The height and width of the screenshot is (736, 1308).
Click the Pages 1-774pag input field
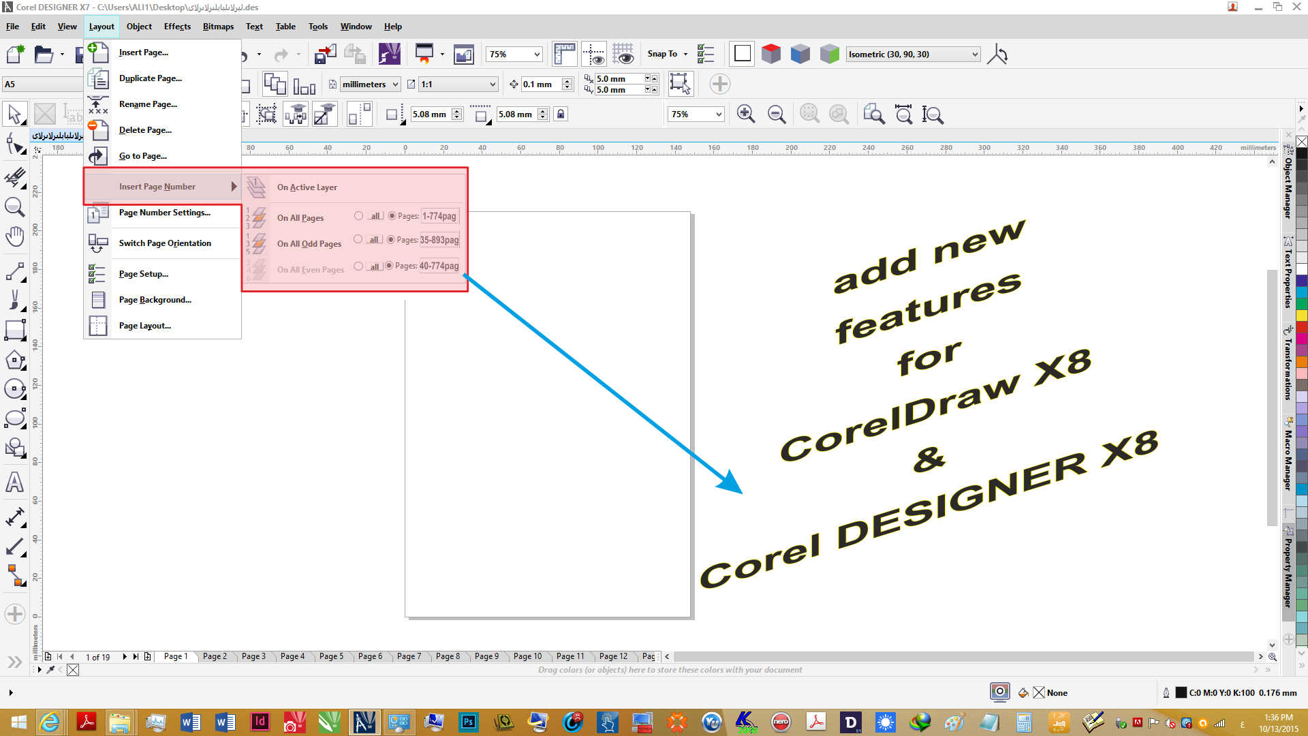tap(440, 216)
